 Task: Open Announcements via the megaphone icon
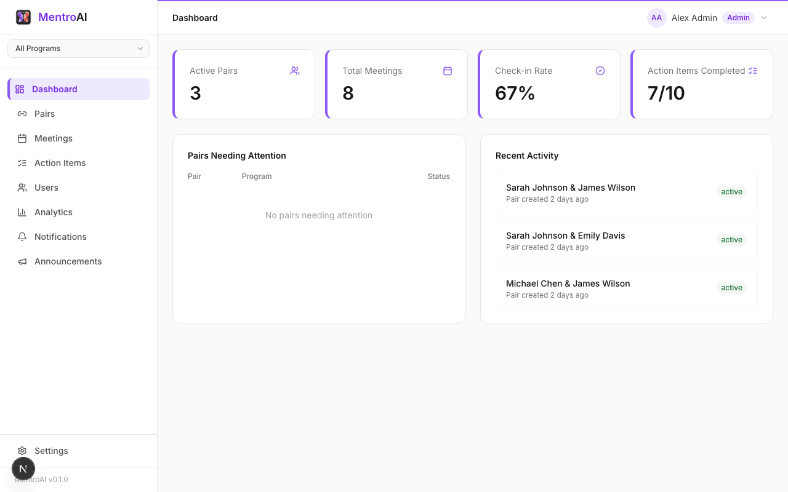click(x=22, y=261)
